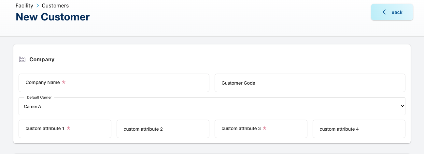Viewport: 424px width, 154px height.
Task: Click the Default Carrier field label
Action: point(39,97)
